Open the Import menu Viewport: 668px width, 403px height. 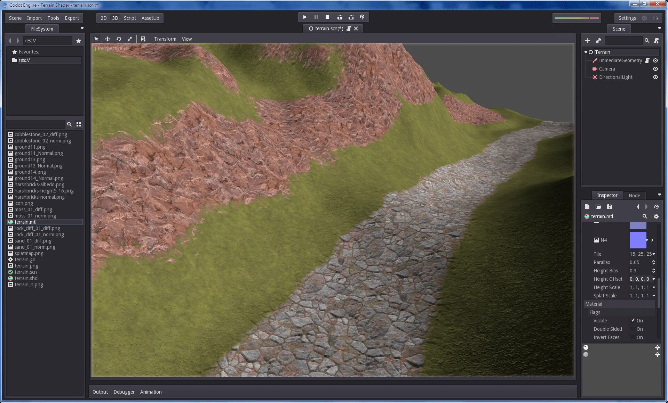33,18
